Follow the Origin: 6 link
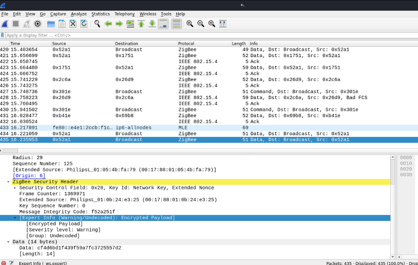 [x=29, y=176]
